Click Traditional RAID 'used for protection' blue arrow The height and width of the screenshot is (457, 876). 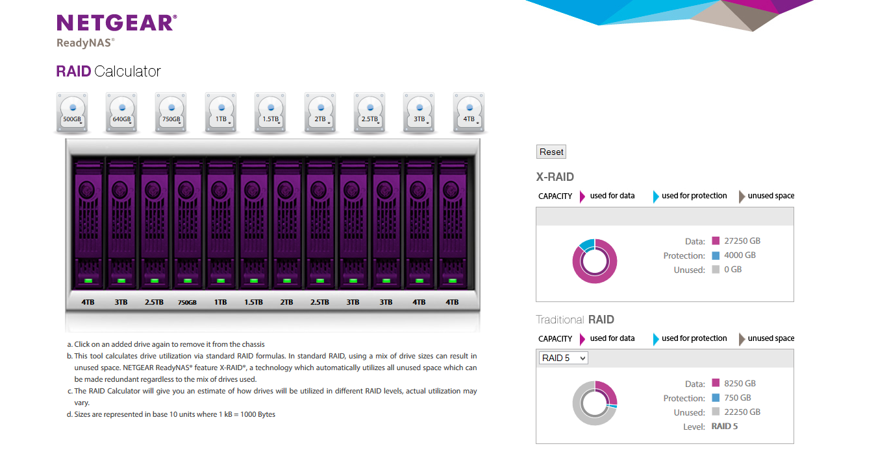pos(656,339)
